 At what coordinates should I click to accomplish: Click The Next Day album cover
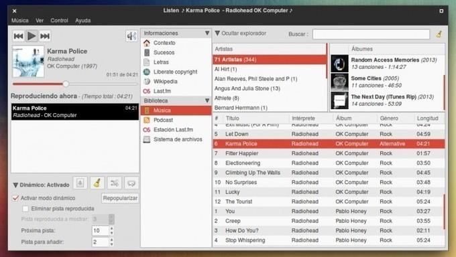coord(339,100)
